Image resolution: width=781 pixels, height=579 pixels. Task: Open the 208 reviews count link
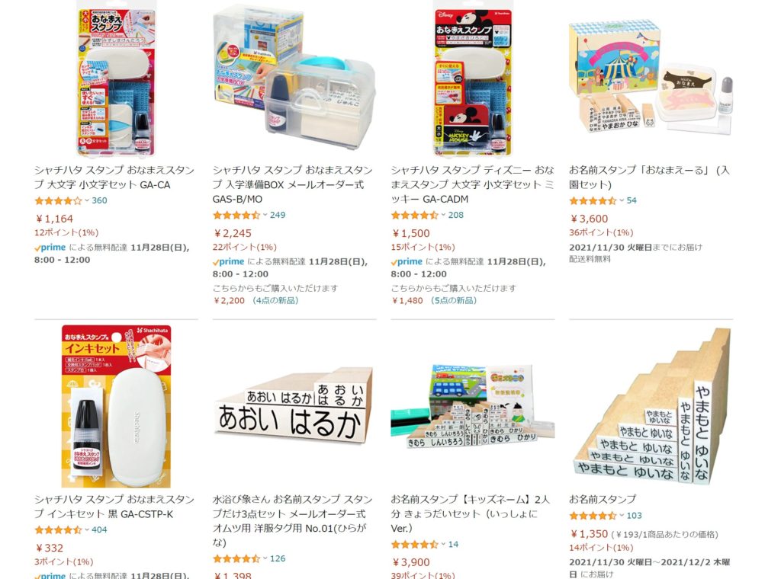point(456,215)
